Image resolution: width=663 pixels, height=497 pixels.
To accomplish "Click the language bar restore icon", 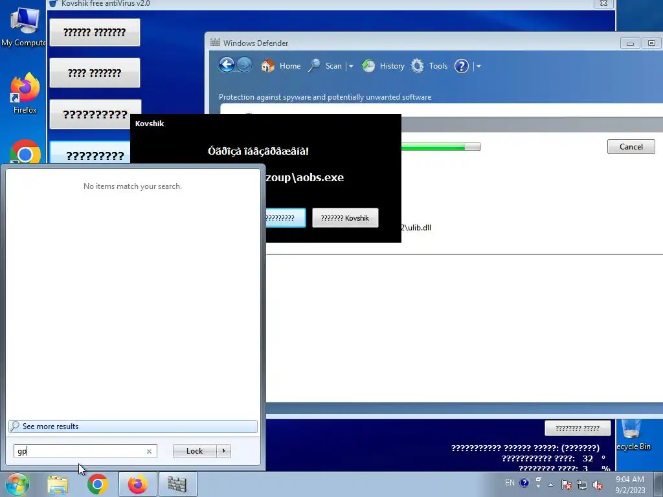I will point(539,480).
